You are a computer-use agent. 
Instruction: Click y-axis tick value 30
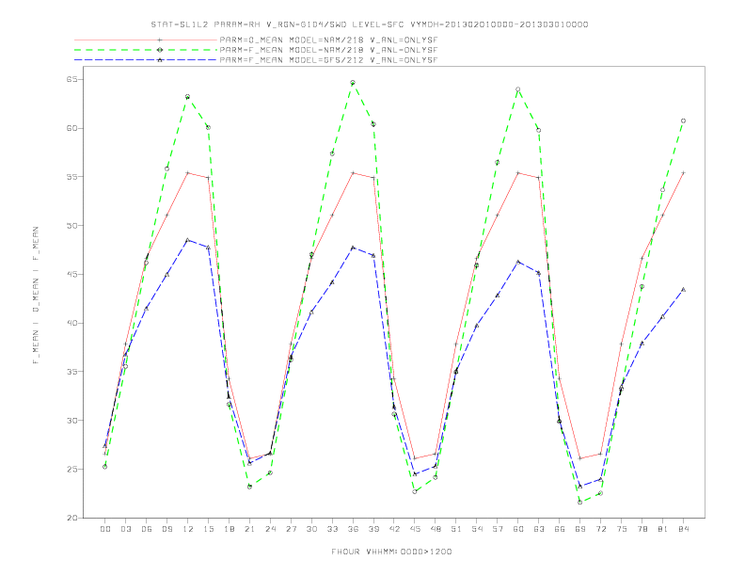click(x=71, y=420)
